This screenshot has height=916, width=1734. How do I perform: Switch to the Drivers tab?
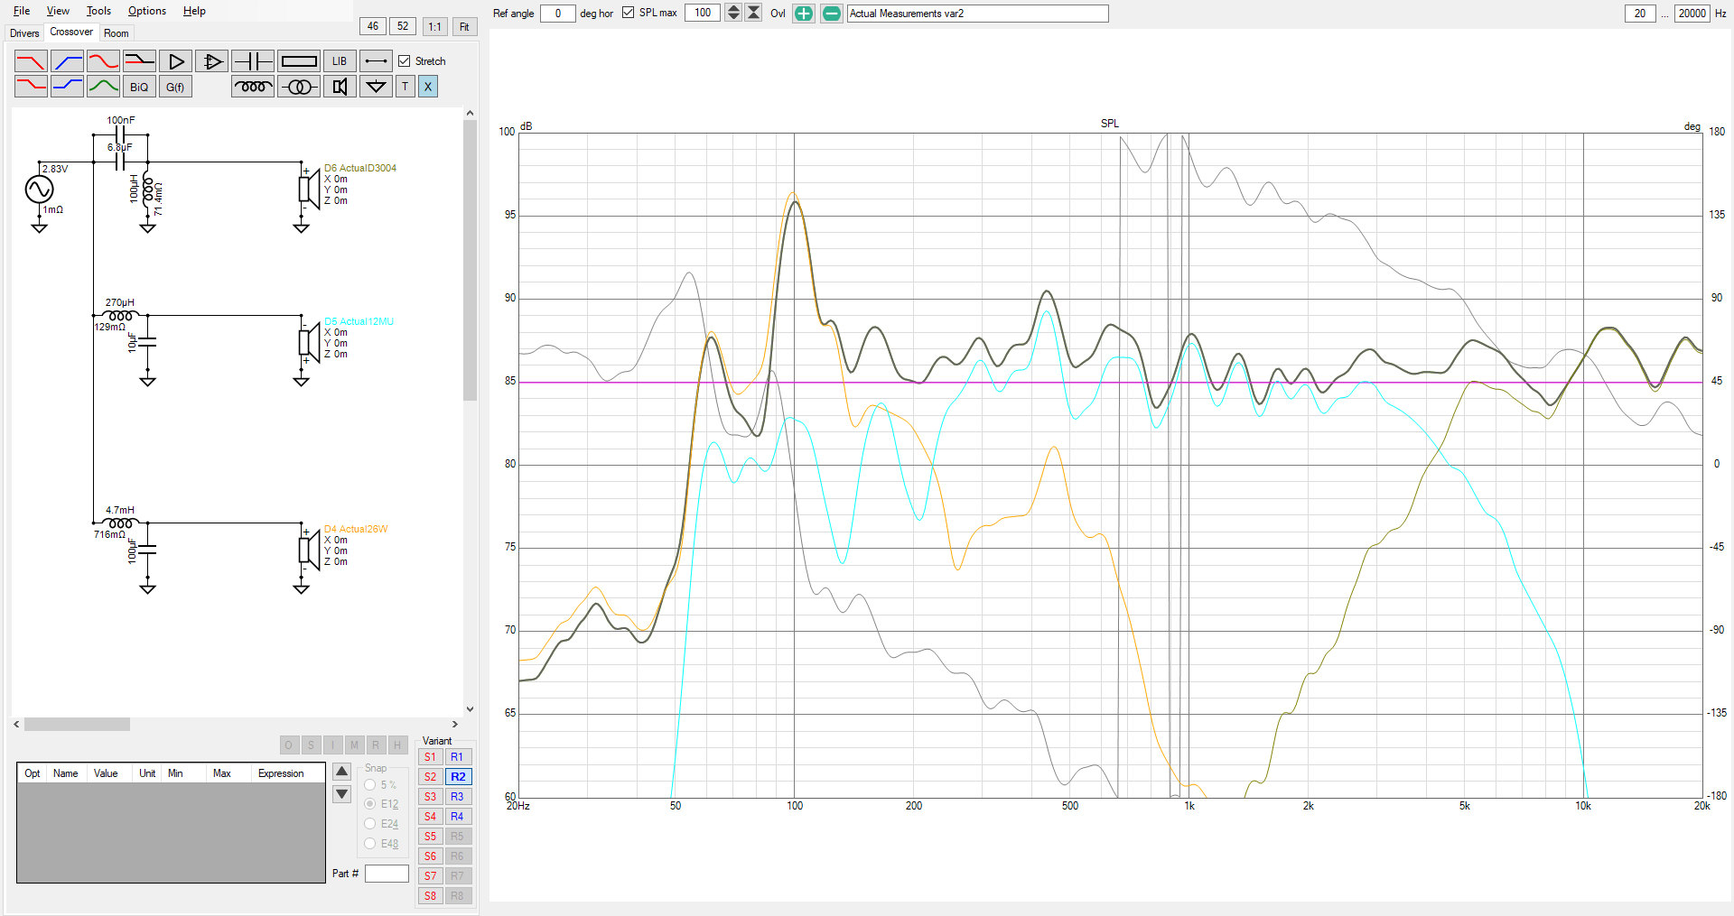[24, 33]
